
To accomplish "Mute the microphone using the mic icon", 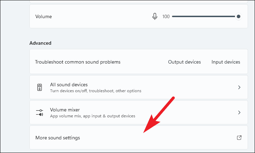I will [x=155, y=16].
